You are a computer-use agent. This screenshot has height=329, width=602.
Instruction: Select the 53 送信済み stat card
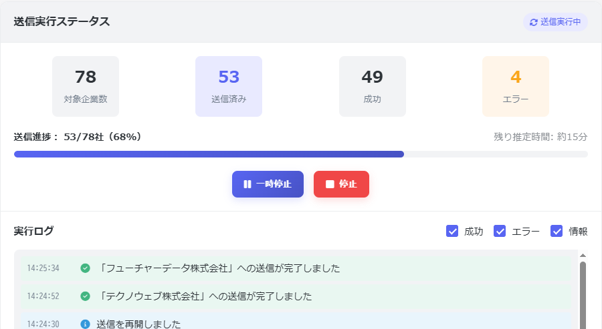[x=229, y=87]
